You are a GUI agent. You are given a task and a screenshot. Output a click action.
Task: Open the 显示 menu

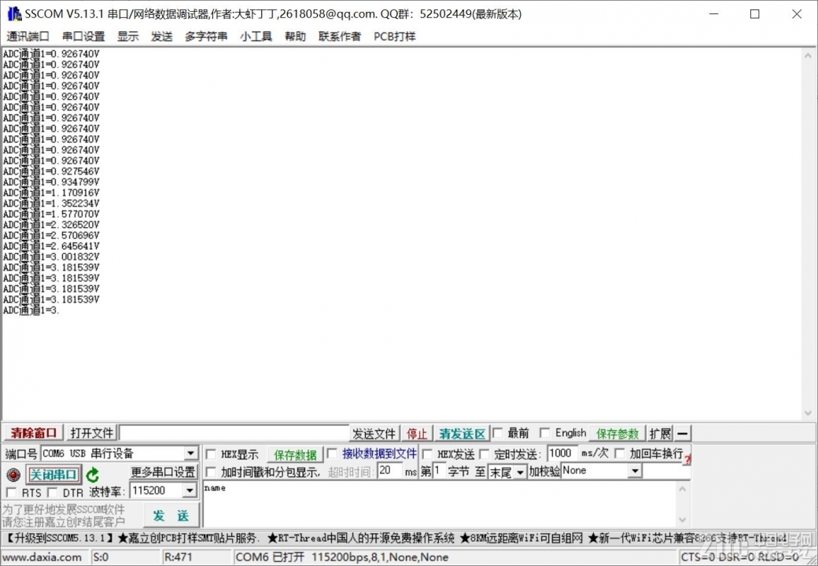point(127,36)
